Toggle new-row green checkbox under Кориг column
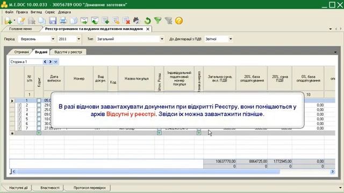Image resolution: width=344 pixels, height=193 pixels. tap(39, 133)
